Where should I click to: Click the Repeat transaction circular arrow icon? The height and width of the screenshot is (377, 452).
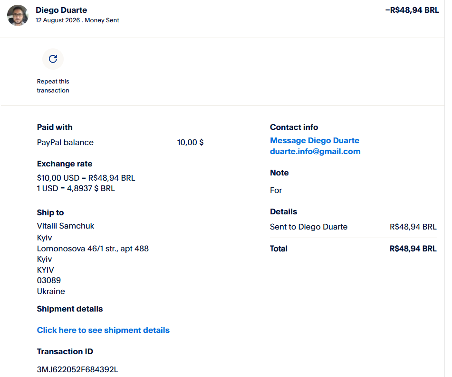[53, 59]
